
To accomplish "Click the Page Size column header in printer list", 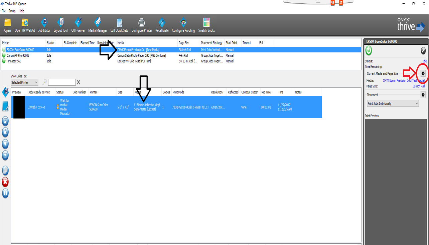I will (188, 43).
